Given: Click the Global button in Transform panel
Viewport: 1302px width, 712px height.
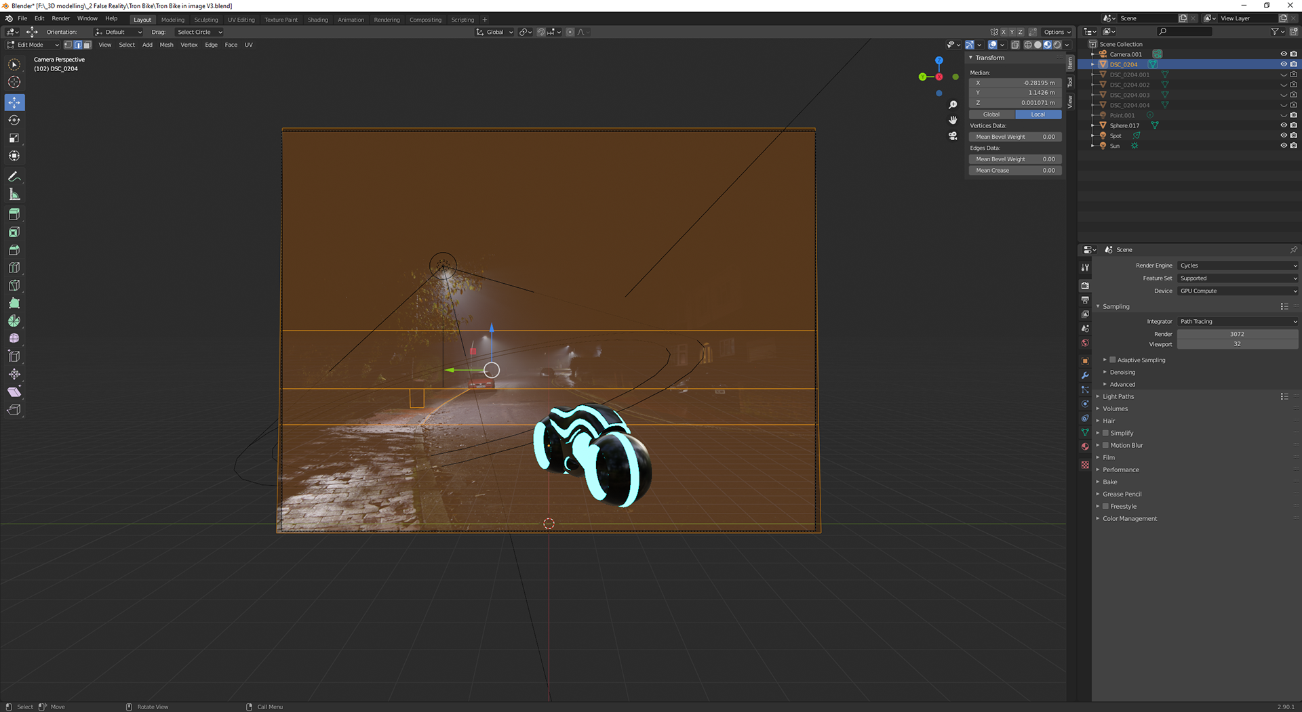Looking at the screenshot, I should tap(991, 114).
